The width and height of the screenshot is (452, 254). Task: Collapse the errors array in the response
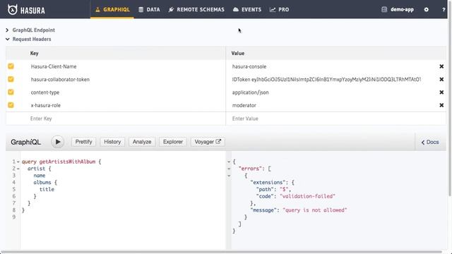click(x=229, y=169)
